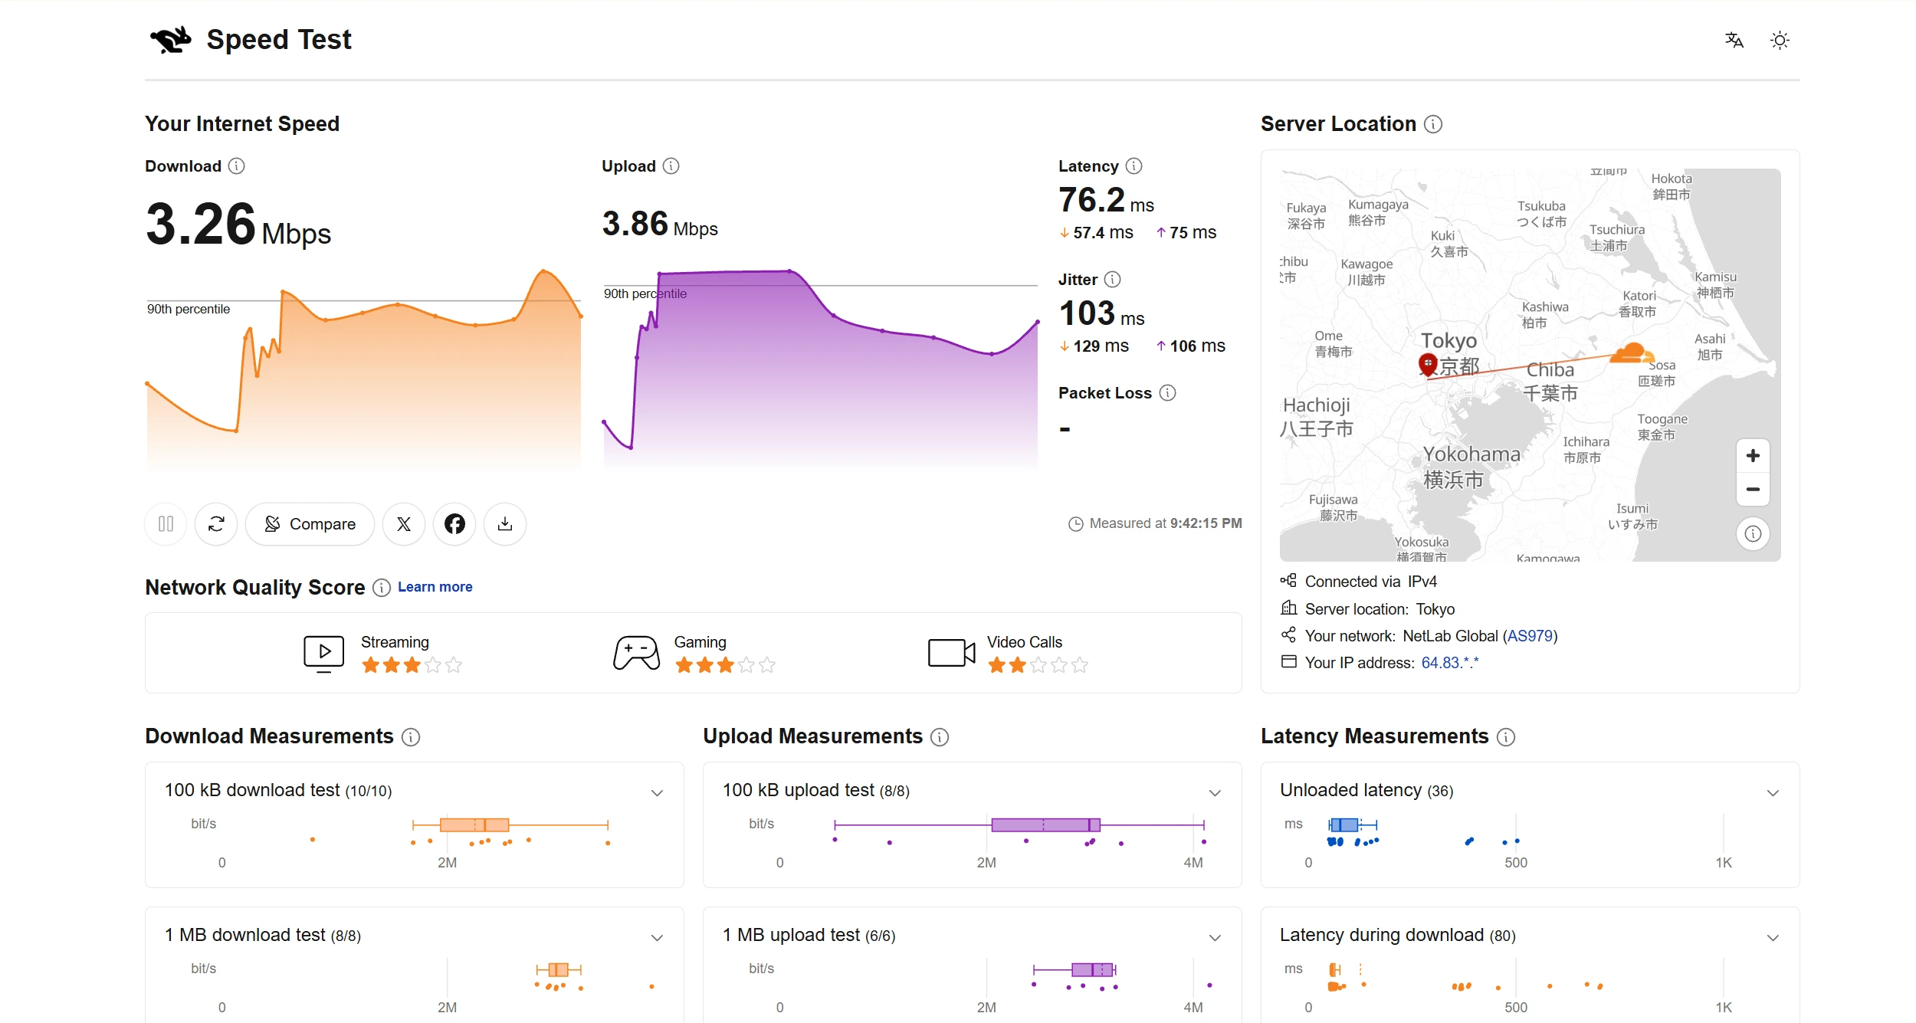
Task: Open Network Quality Score info icon
Action: (382, 588)
